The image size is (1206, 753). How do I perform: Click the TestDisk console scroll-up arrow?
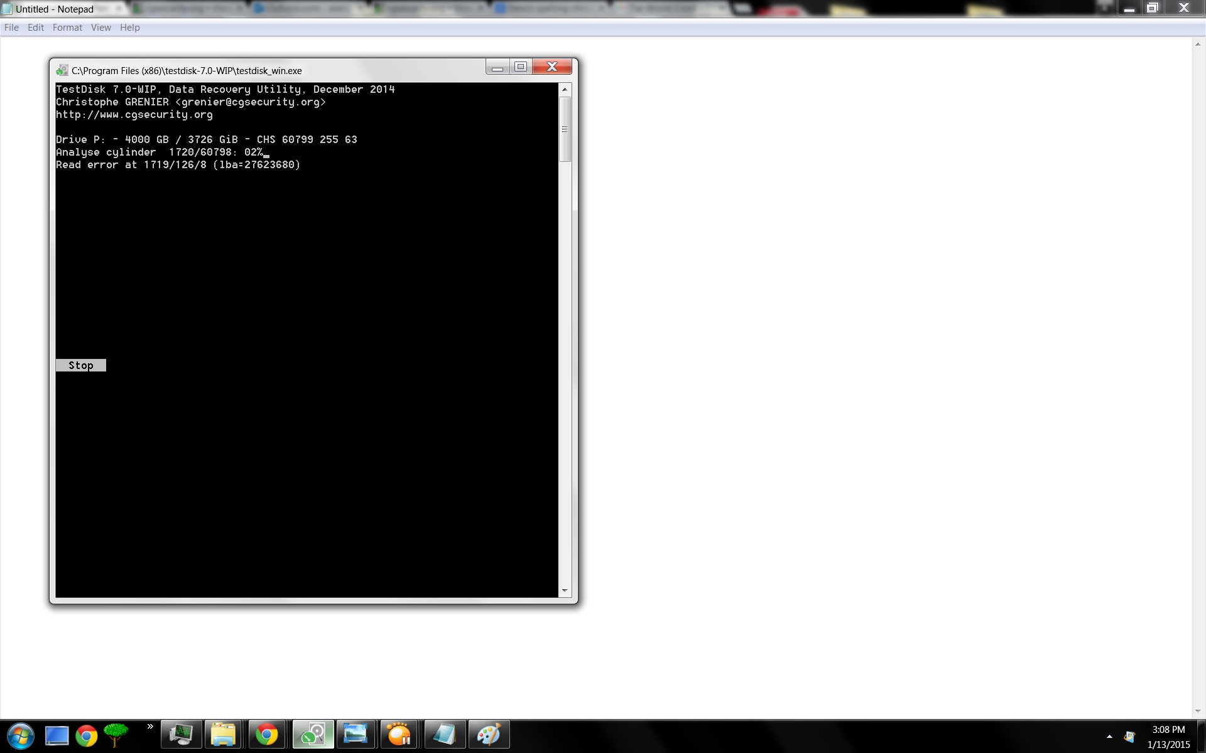pos(565,89)
